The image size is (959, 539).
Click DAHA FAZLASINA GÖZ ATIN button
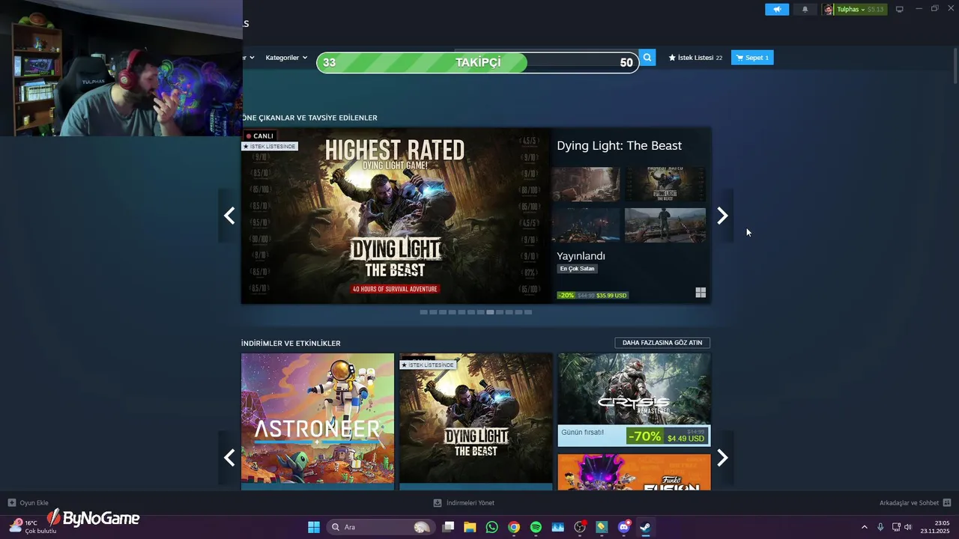click(662, 343)
